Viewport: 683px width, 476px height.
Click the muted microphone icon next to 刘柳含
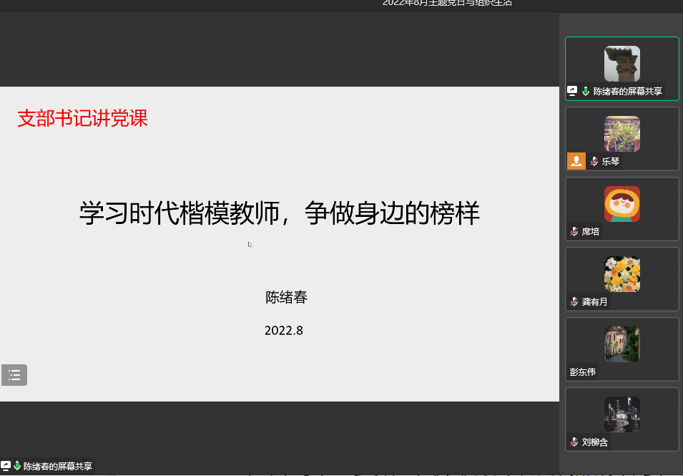[x=574, y=442]
